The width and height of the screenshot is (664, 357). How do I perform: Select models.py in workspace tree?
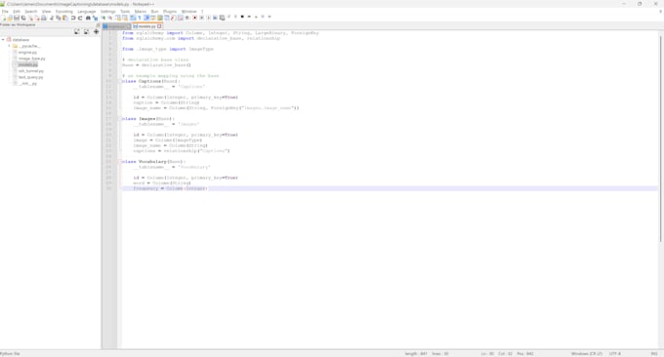(28, 64)
